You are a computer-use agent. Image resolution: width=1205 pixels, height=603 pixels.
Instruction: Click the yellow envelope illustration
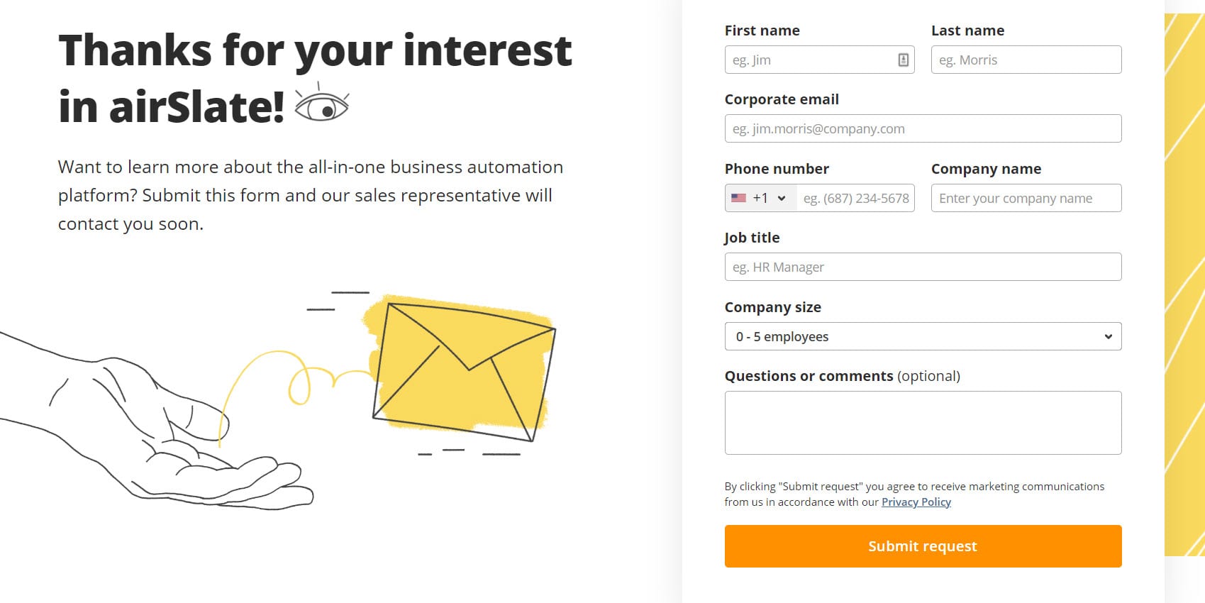click(x=463, y=369)
